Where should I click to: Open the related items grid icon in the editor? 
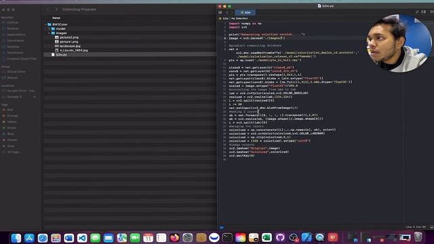220,12
